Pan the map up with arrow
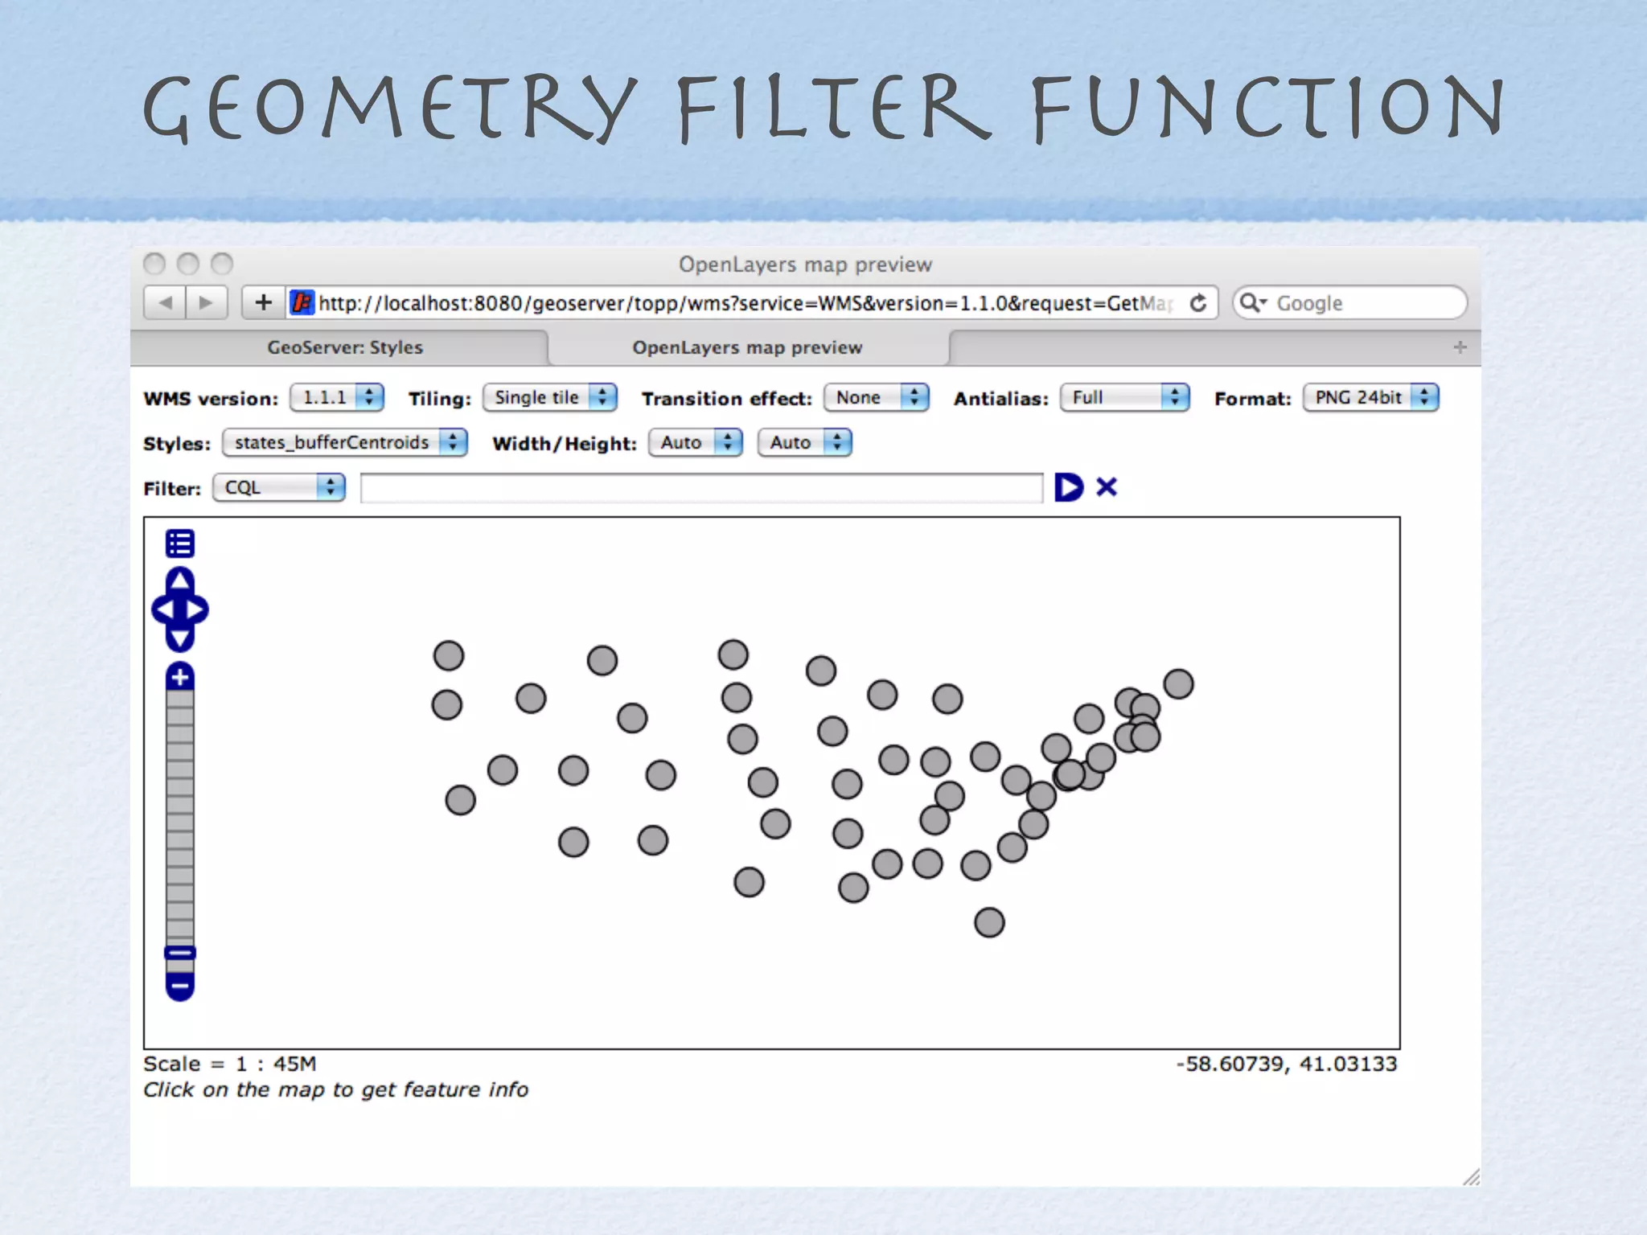 click(180, 581)
